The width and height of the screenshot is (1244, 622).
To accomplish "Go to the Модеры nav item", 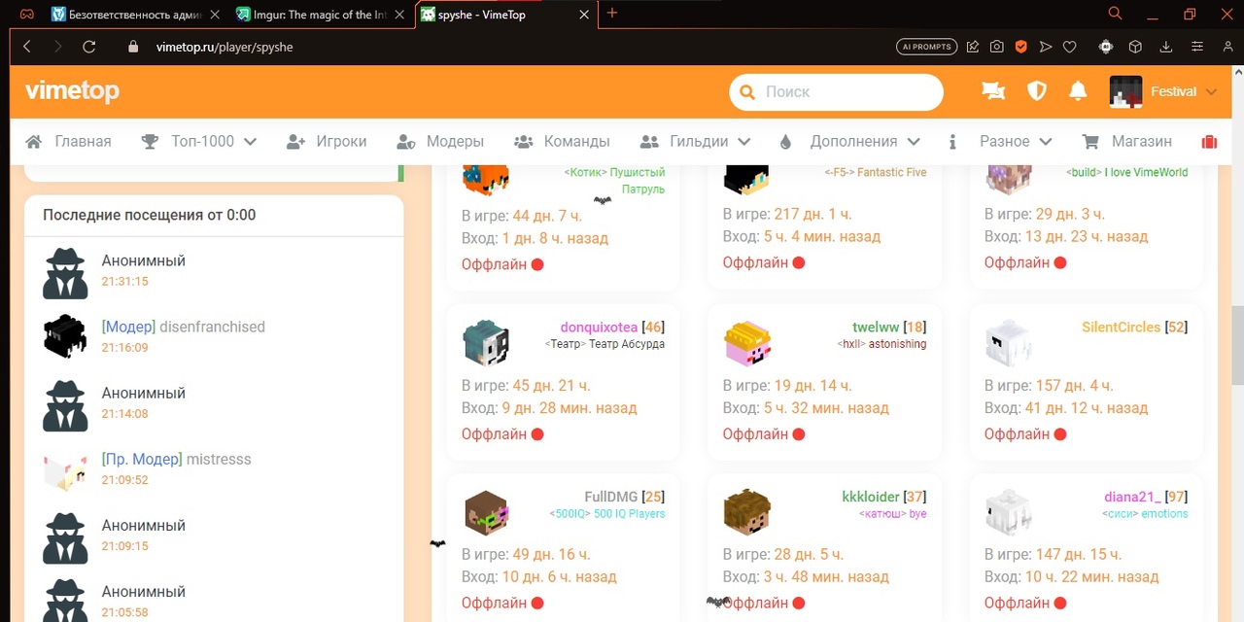I will (x=440, y=142).
